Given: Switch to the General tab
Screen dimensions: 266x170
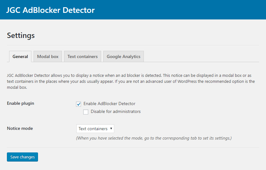Looking at the screenshot, I should point(20,56).
